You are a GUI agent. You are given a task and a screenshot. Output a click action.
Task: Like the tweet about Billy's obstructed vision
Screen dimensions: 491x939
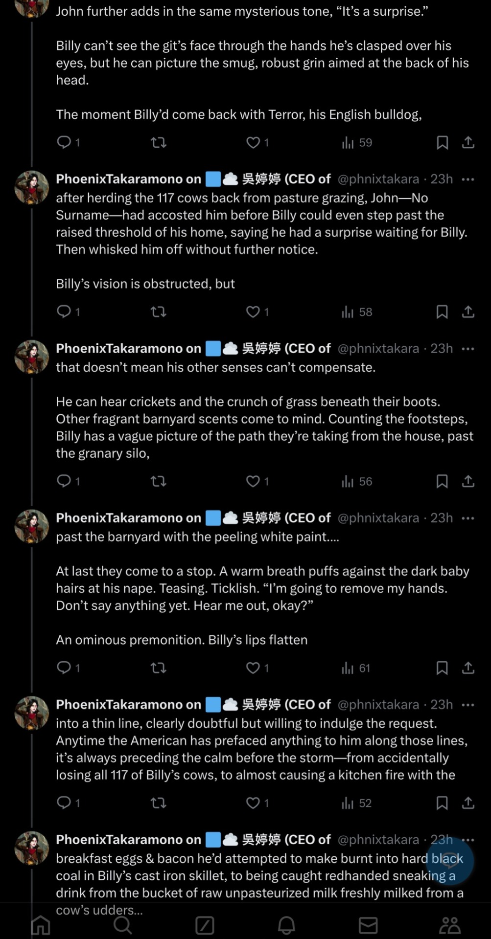pos(253,312)
